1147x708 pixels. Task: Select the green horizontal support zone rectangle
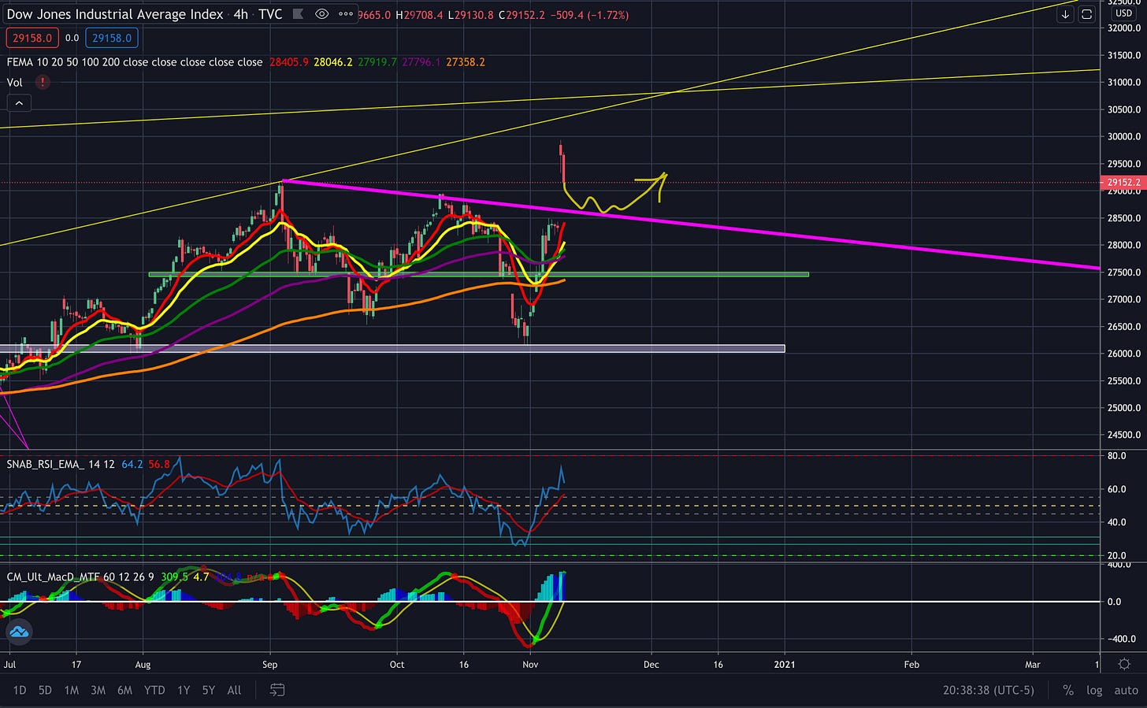479,274
